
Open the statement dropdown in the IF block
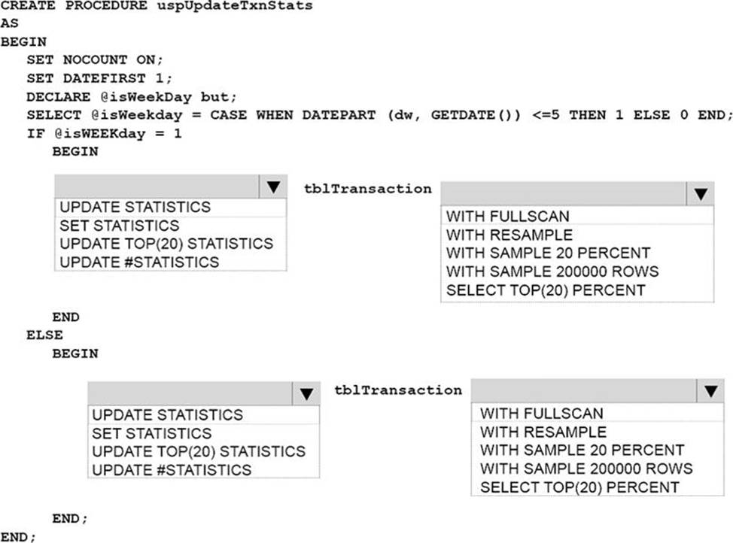(x=272, y=187)
